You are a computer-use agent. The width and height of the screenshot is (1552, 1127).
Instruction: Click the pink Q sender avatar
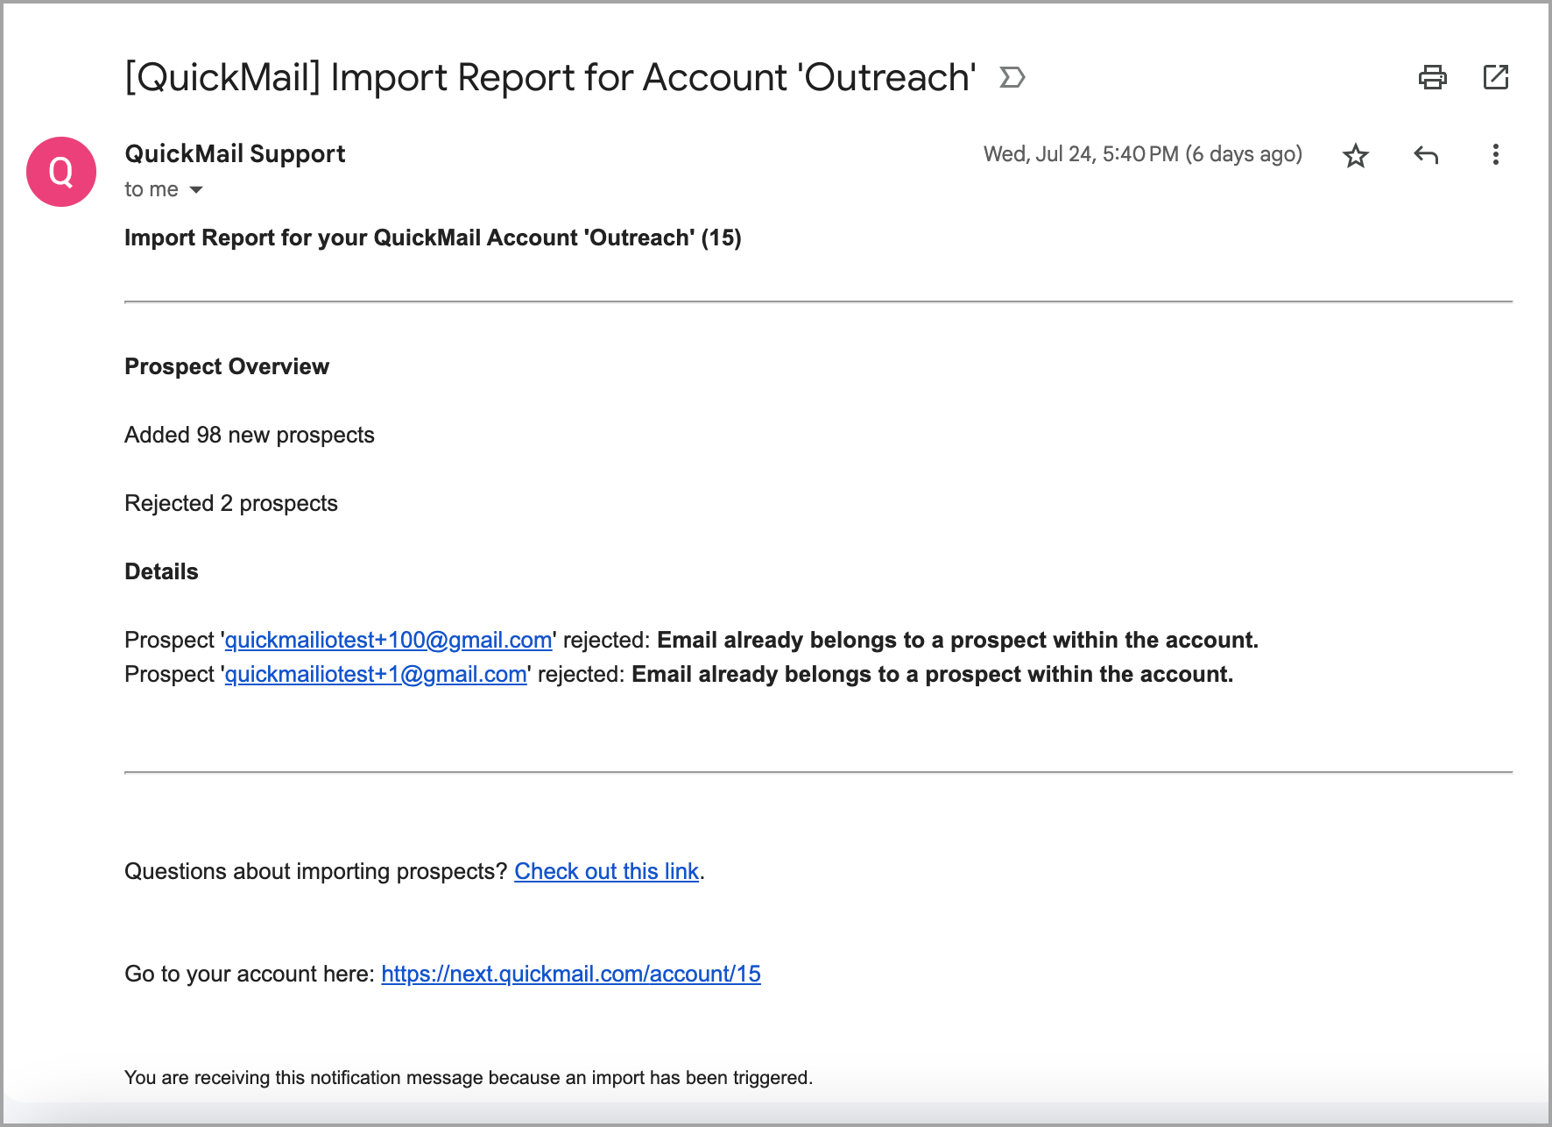coord(61,172)
